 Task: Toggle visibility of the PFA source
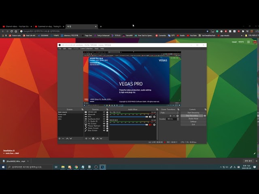point(104,117)
